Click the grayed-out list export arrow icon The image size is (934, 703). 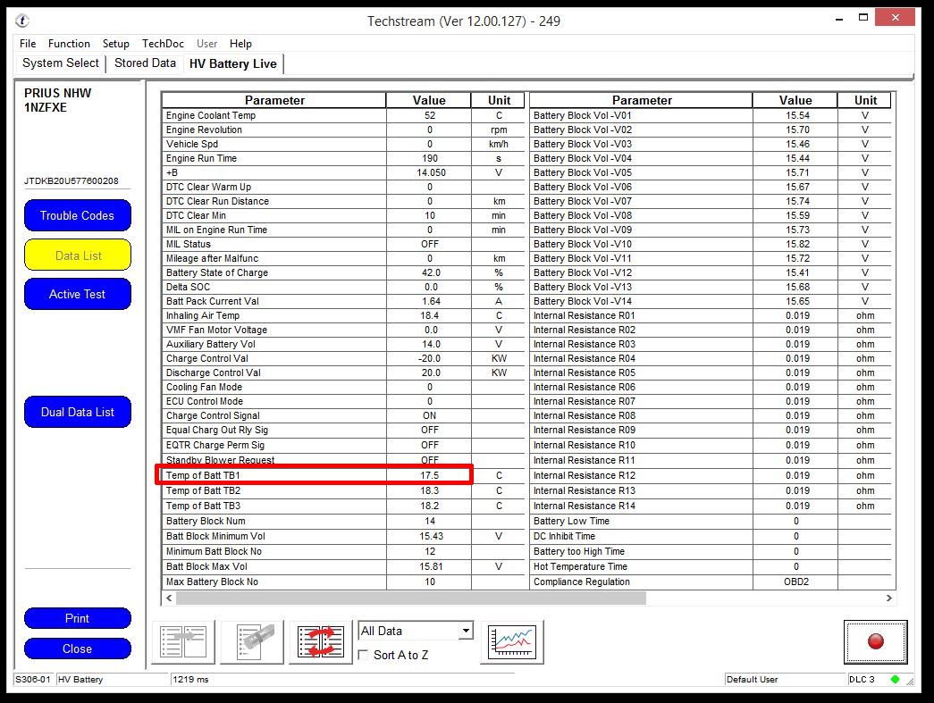pyautogui.click(x=183, y=641)
